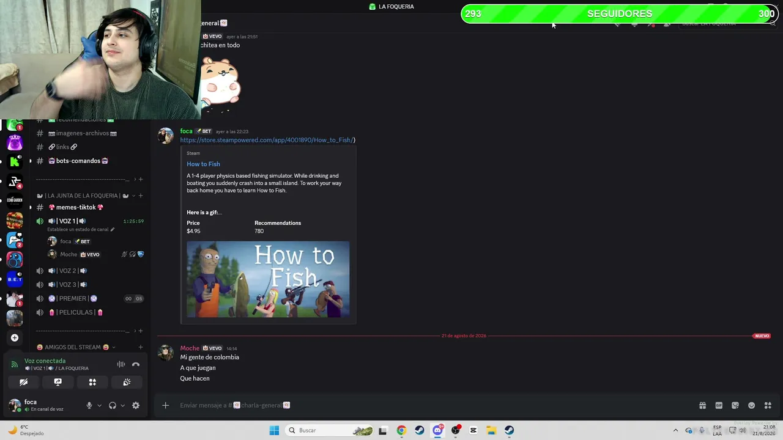Join the VOZ 2 voice channel
The width and height of the screenshot is (783, 440).
click(90, 271)
